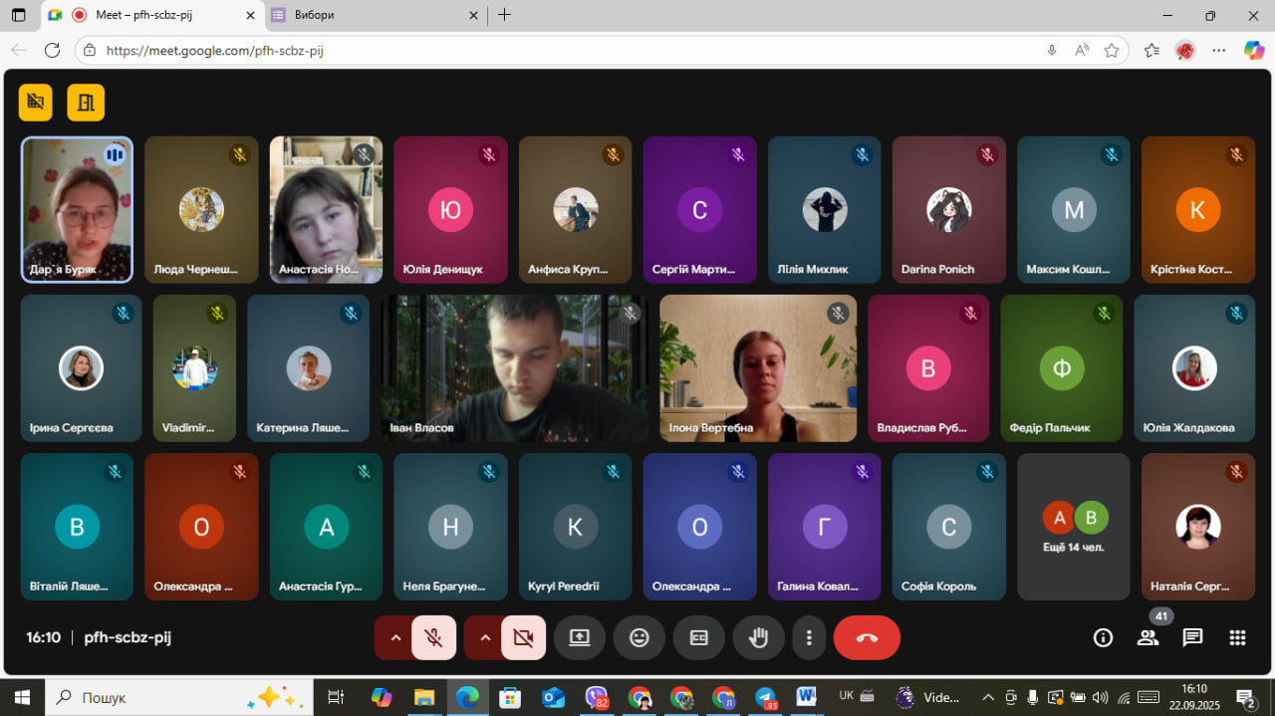This screenshot has height=716, width=1275.
Task: Open more options three-dot menu
Action: click(810, 638)
